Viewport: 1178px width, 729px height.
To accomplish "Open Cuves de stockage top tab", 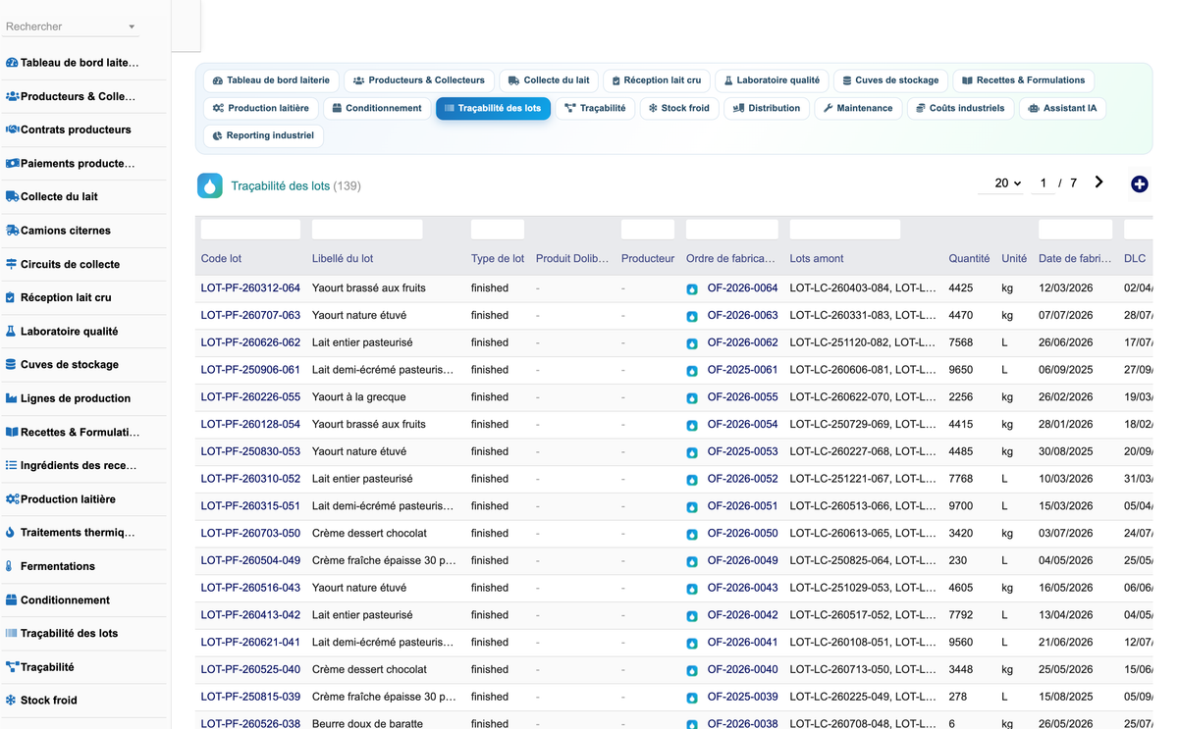I will click(x=890, y=80).
